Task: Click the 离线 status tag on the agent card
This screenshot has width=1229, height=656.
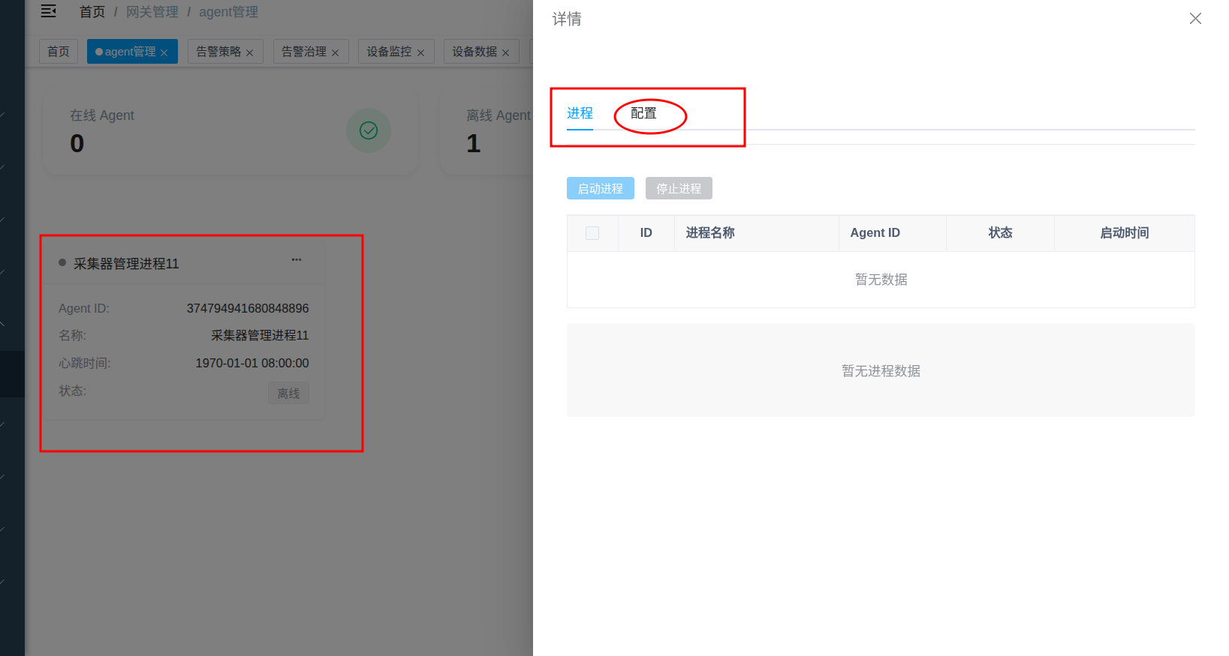Action: coord(288,394)
